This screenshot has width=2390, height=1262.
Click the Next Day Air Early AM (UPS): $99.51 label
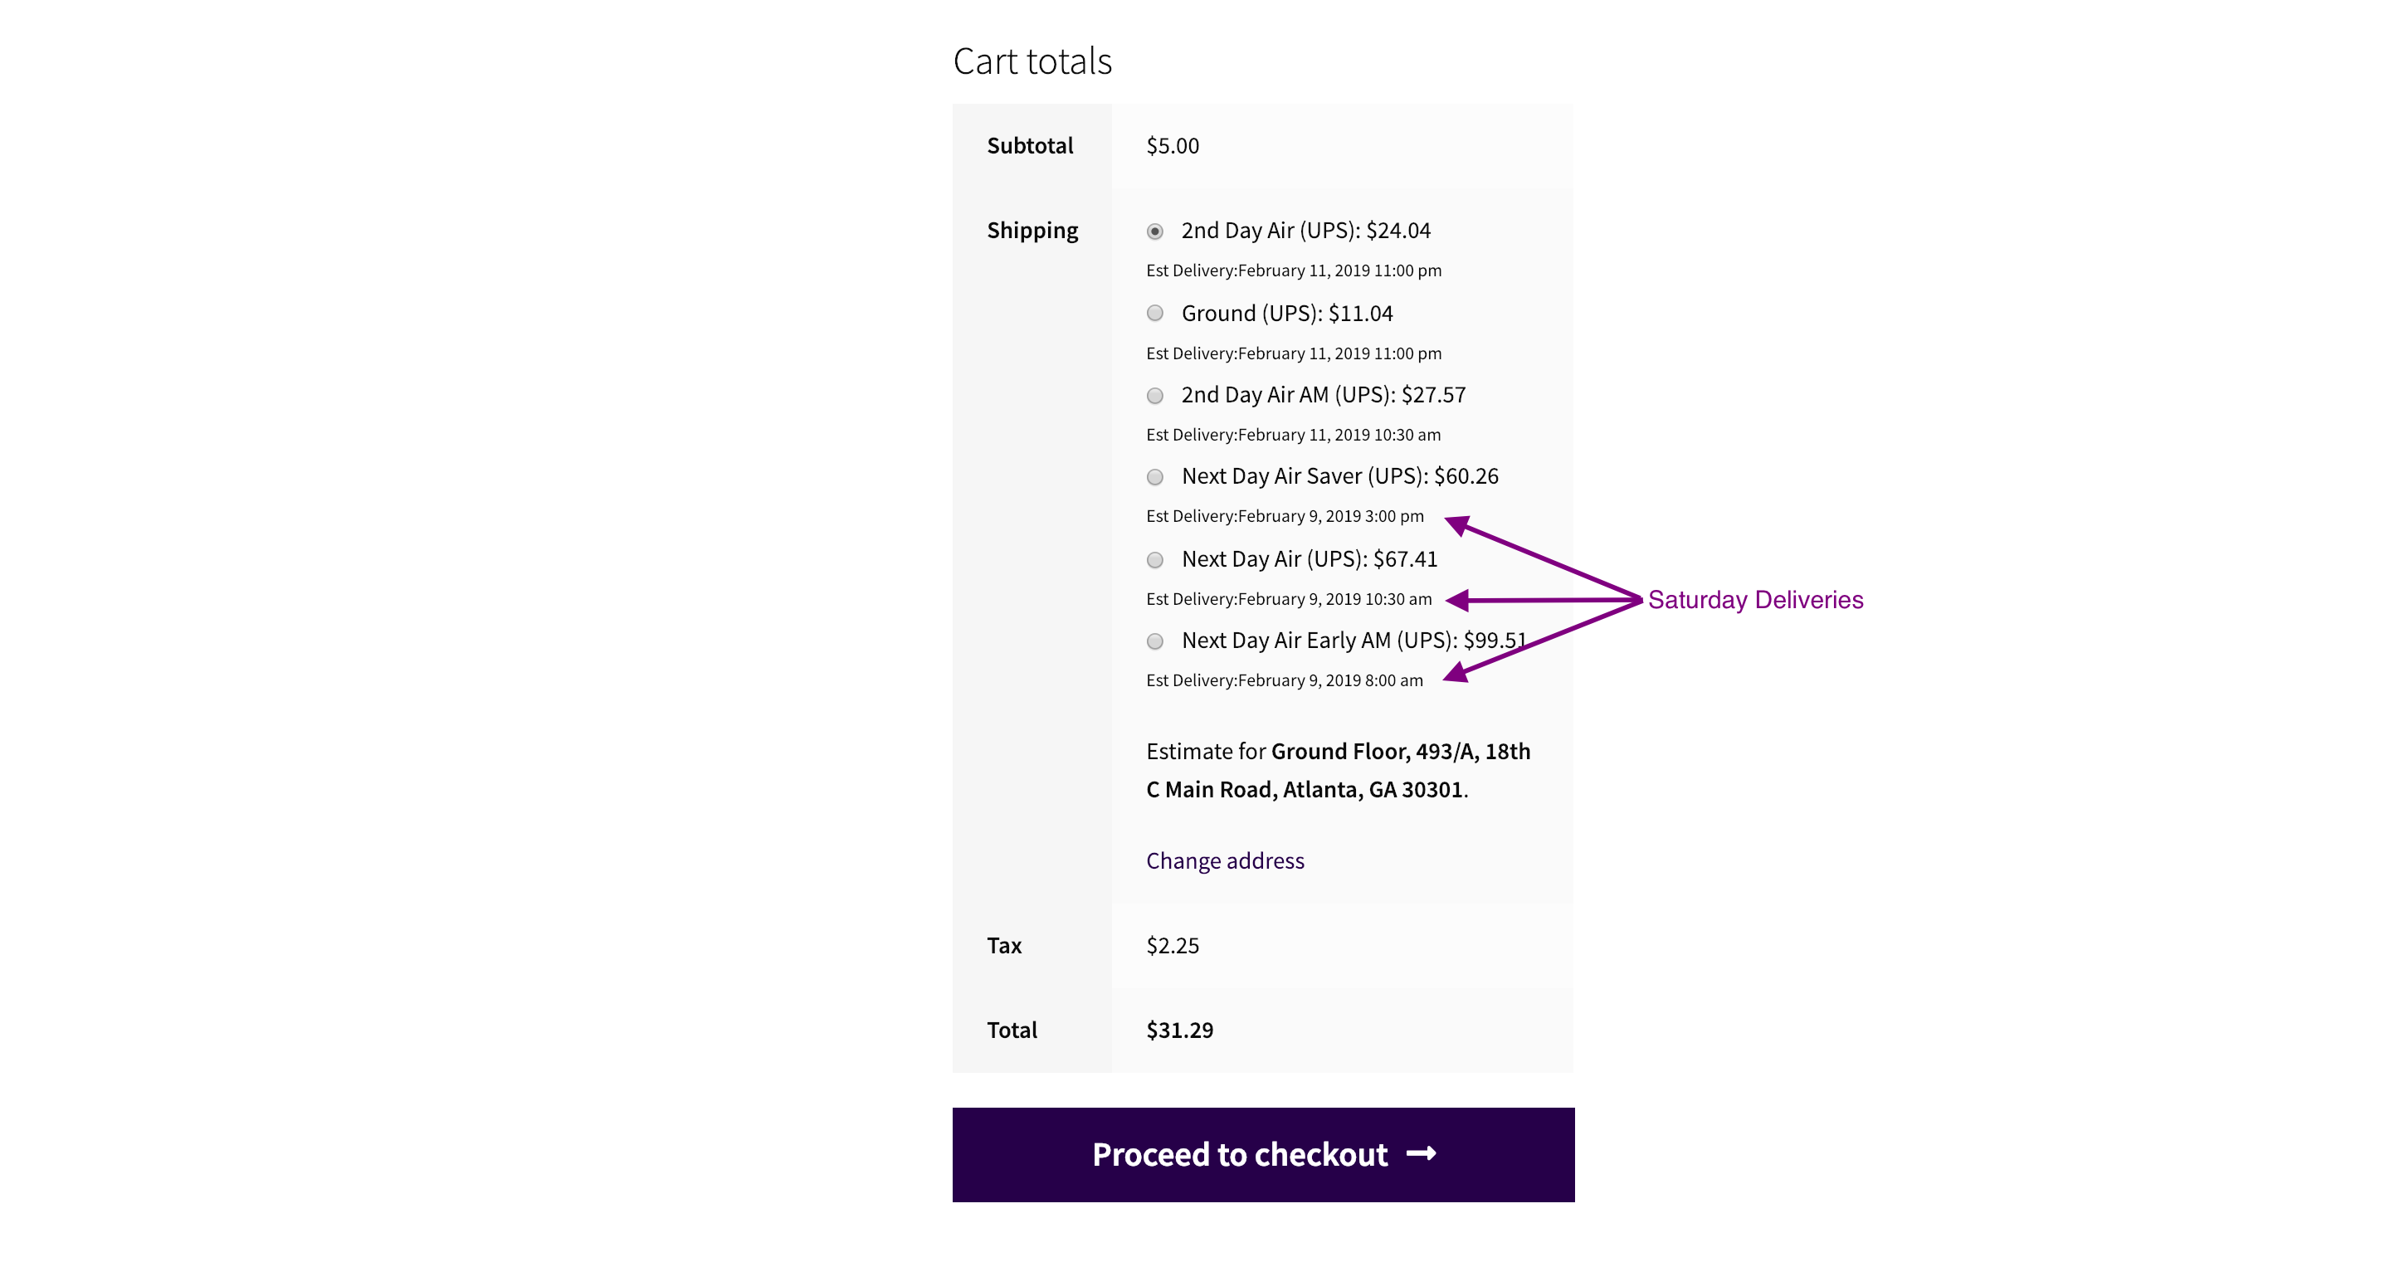click(1354, 641)
